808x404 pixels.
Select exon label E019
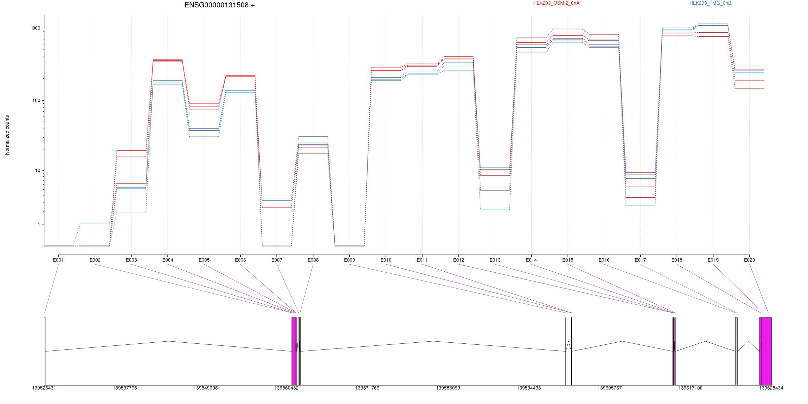pyautogui.click(x=713, y=260)
